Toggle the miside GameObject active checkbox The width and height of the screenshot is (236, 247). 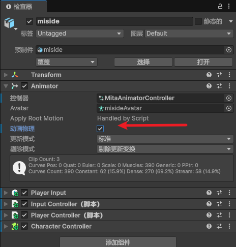click(29, 21)
